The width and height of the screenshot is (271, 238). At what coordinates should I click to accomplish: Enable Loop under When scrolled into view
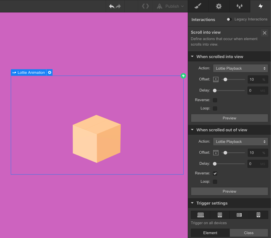point(215,108)
